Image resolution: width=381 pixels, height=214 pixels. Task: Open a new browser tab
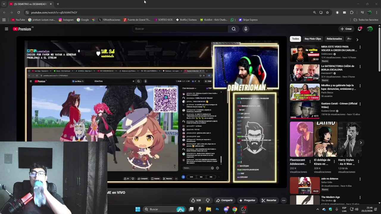click(58, 4)
